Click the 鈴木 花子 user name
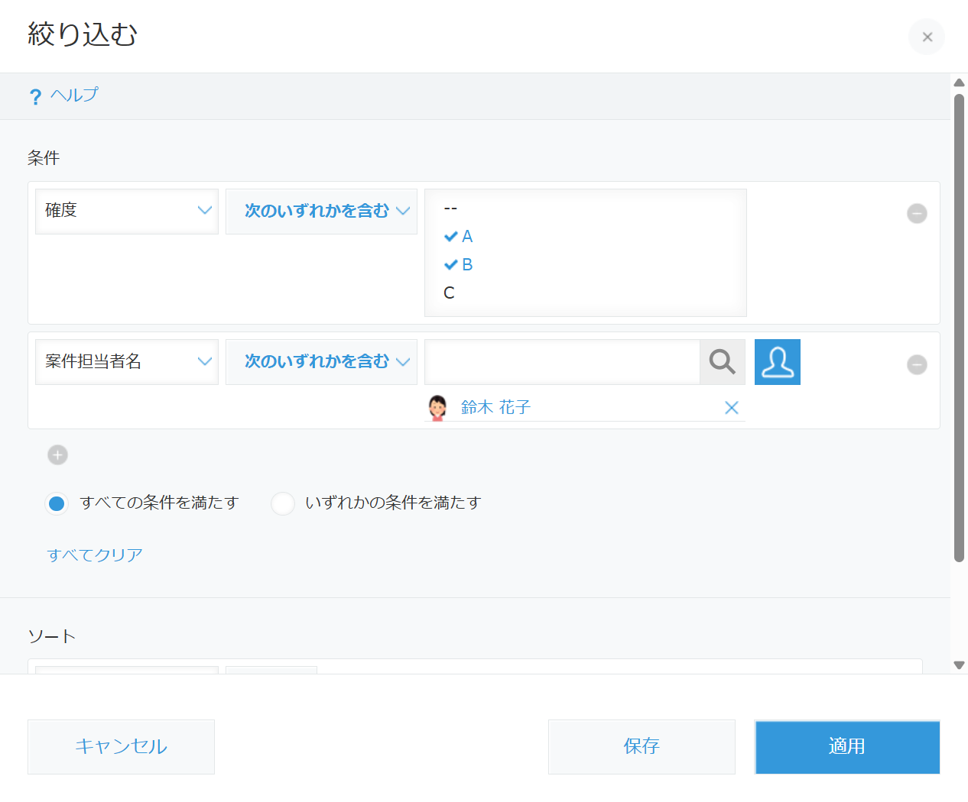Viewport: 968px width, 802px height. 495,407
